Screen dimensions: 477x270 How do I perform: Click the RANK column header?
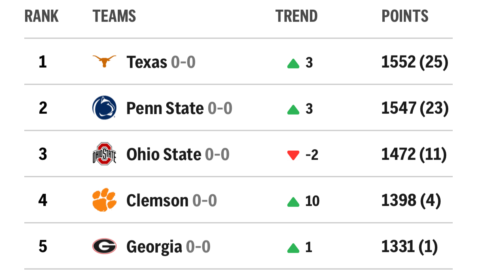pos(42,16)
